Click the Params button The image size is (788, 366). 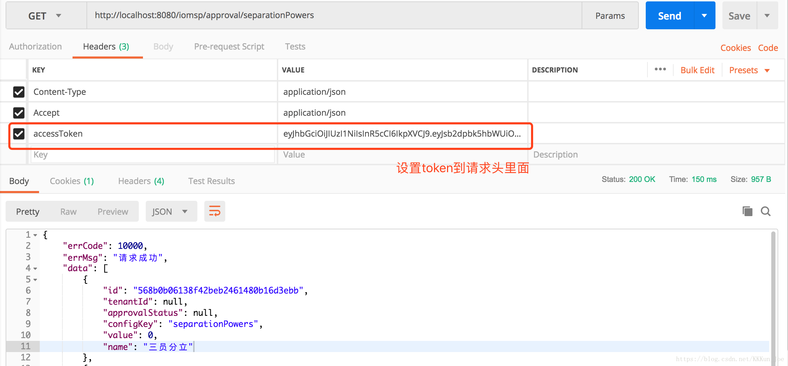click(x=610, y=16)
